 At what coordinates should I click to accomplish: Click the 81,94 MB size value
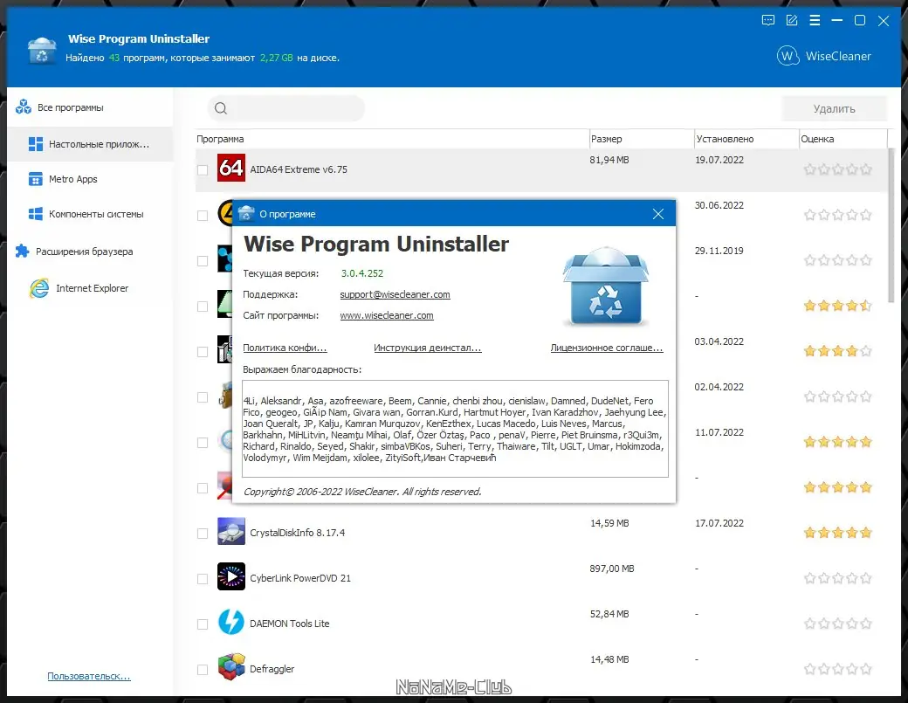(609, 160)
